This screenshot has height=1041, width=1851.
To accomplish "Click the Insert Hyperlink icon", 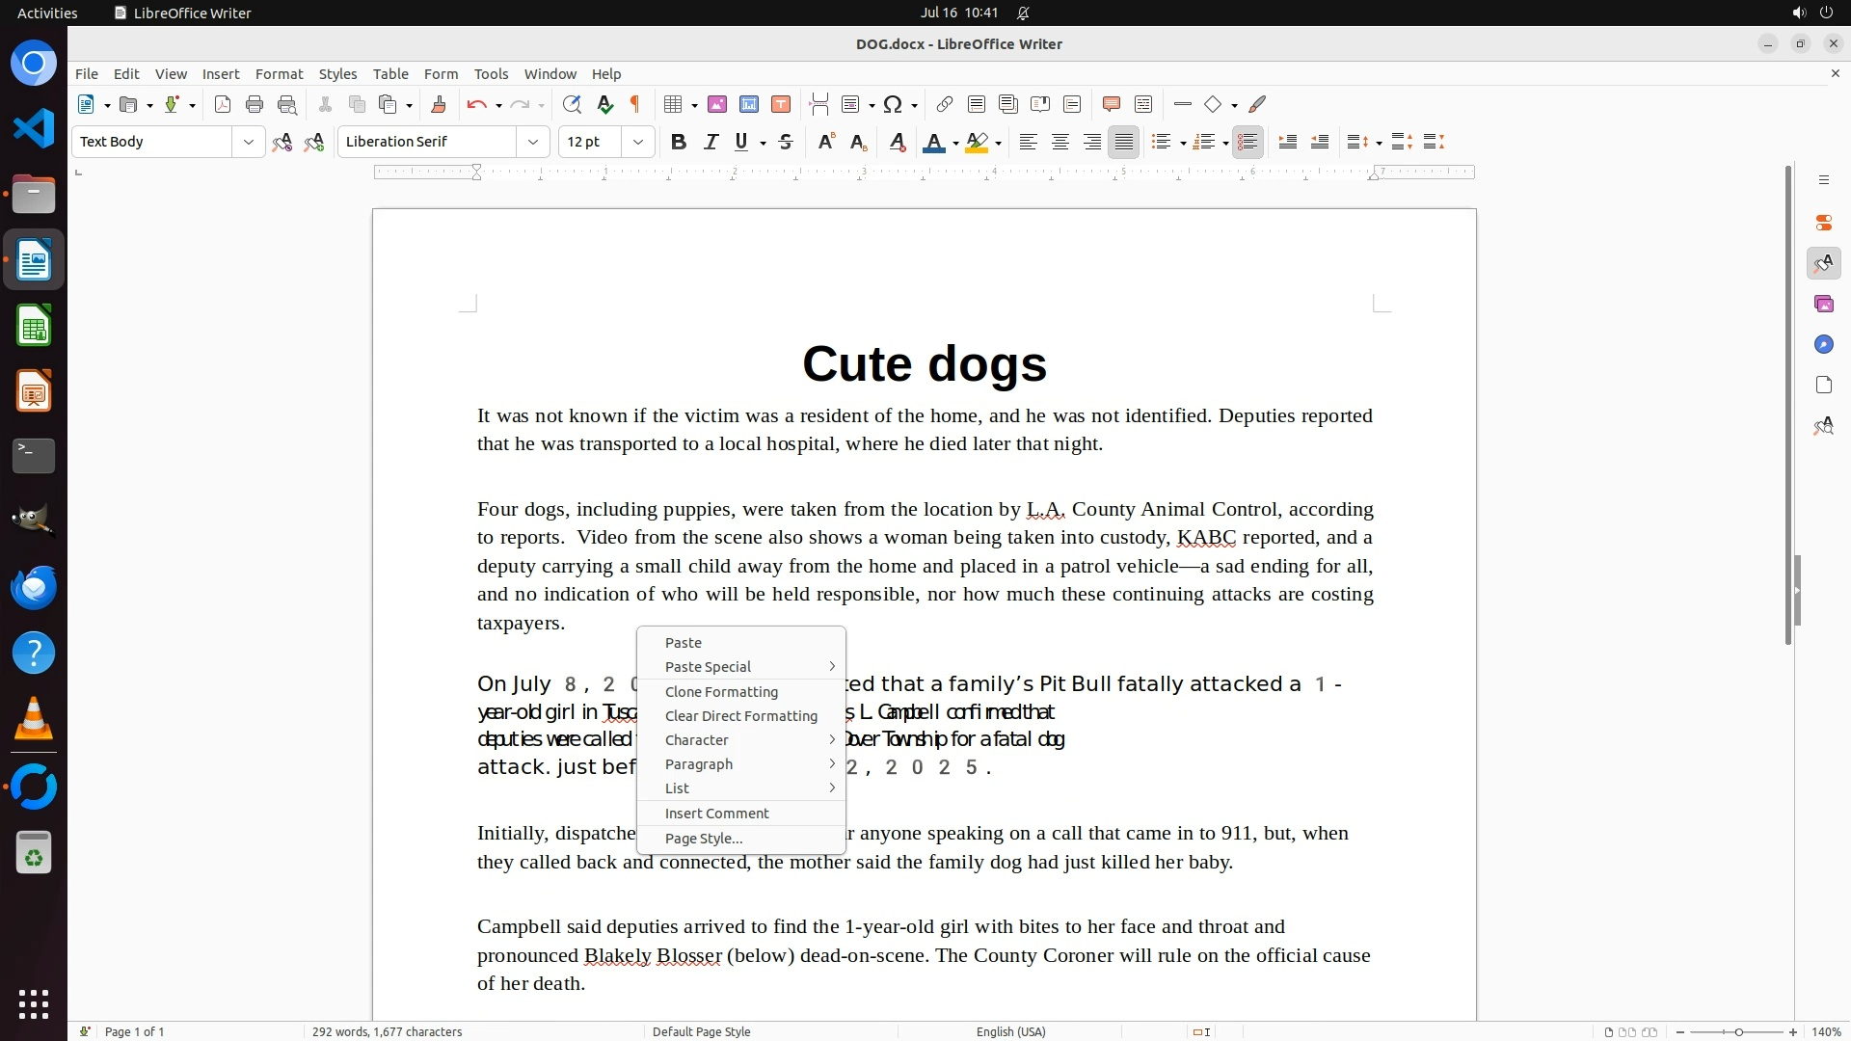I will (x=945, y=105).
